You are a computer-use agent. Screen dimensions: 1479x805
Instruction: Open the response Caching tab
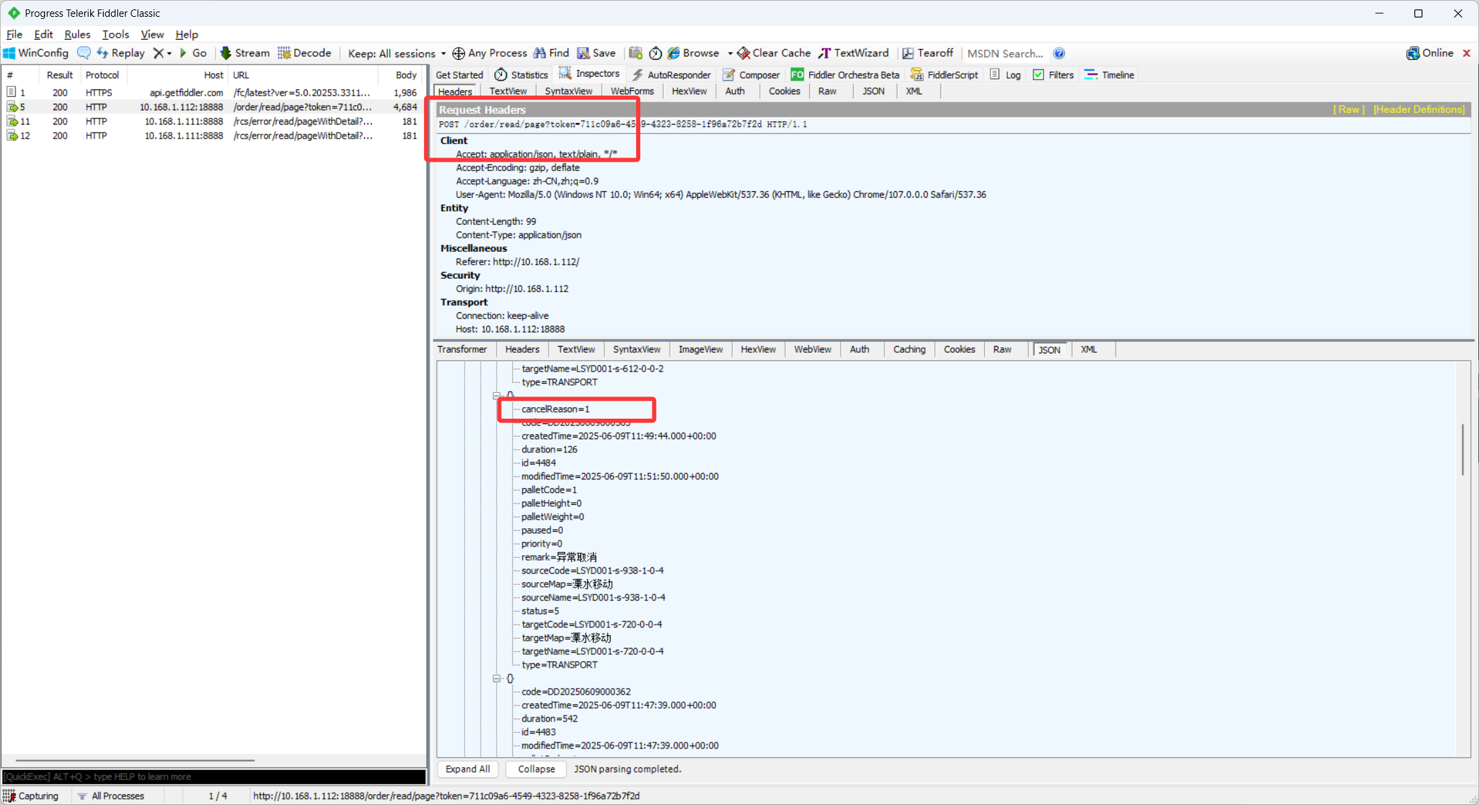pyautogui.click(x=909, y=349)
